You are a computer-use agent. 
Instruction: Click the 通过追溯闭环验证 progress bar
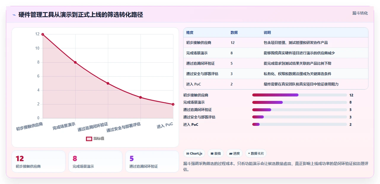click(x=299, y=110)
